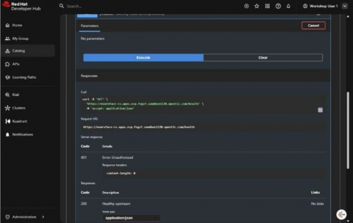The image size is (353, 223).
Task: Click the Kiali icon in sidebar
Action: click(8, 95)
